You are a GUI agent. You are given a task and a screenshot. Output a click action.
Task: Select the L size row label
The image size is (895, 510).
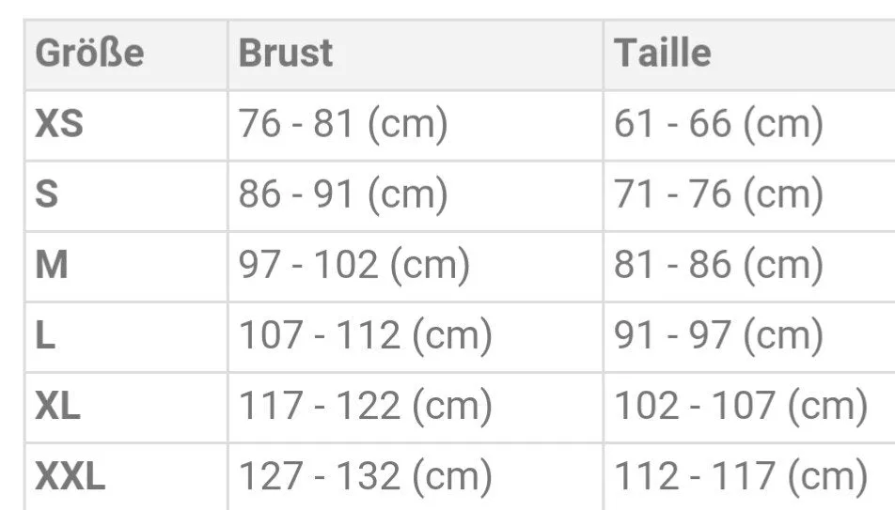click(x=126, y=337)
